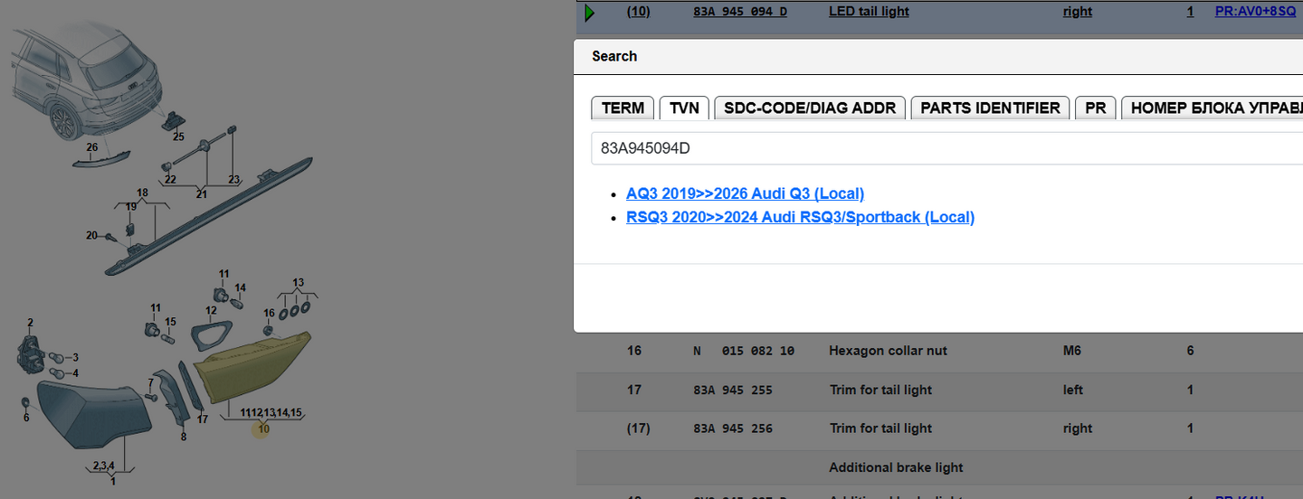Open the PR:AV0+8SQ link in row (10)
Screen dimensions: 1303x499
click(x=1255, y=12)
